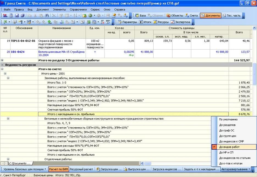The image size is (257, 177).
Task: Click the 0% reset icon with red cross
Action: (x=103, y=22)
